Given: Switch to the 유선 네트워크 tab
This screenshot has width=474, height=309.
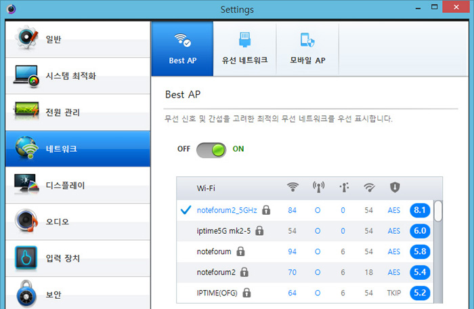Looking at the screenshot, I should 244,49.
